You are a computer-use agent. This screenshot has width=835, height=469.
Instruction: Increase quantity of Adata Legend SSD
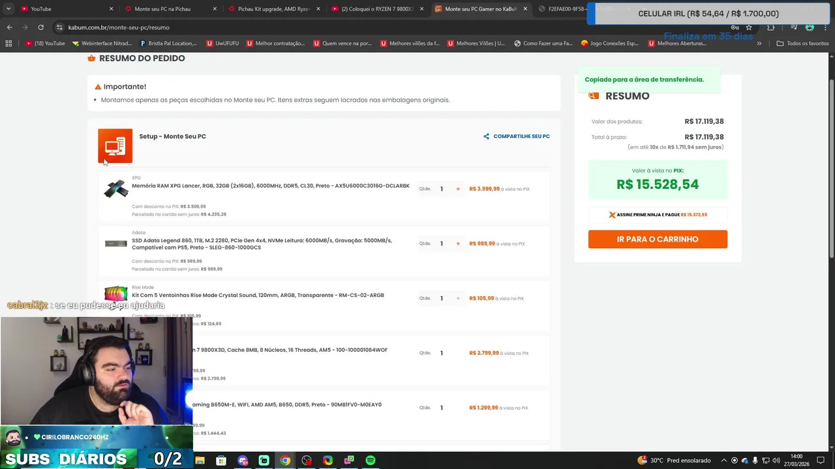[x=458, y=244]
